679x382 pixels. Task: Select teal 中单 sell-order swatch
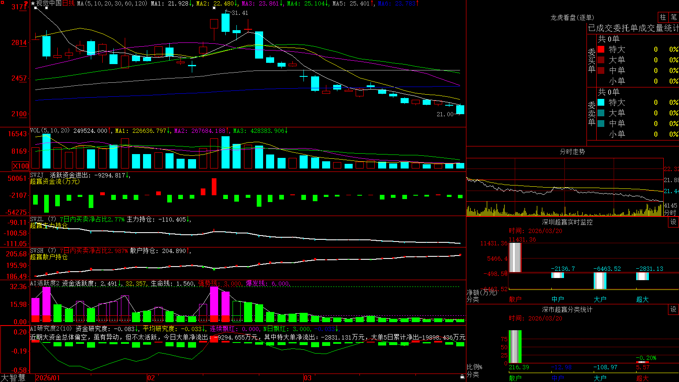coord(601,124)
